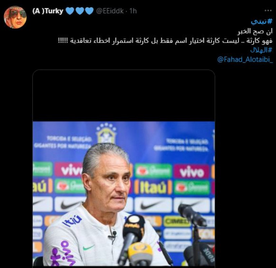
Task: Click the green Nike swoosh on the shirt
Action: (89, 248)
